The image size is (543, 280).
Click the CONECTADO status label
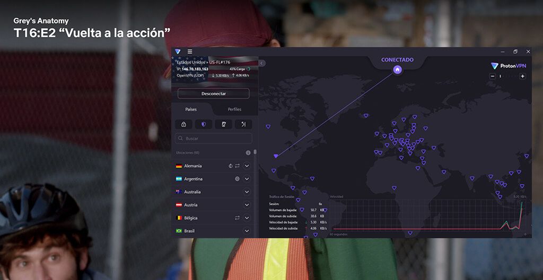click(x=397, y=60)
